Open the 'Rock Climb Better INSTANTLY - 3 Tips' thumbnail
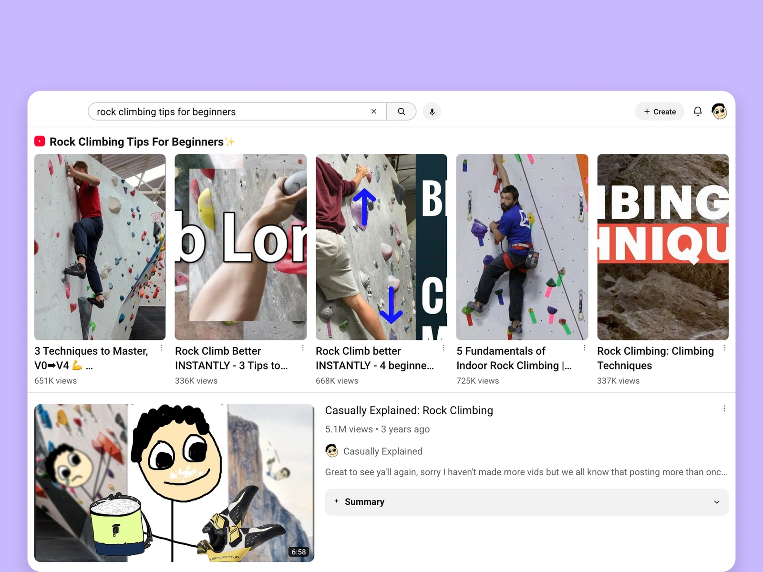 tap(241, 247)
